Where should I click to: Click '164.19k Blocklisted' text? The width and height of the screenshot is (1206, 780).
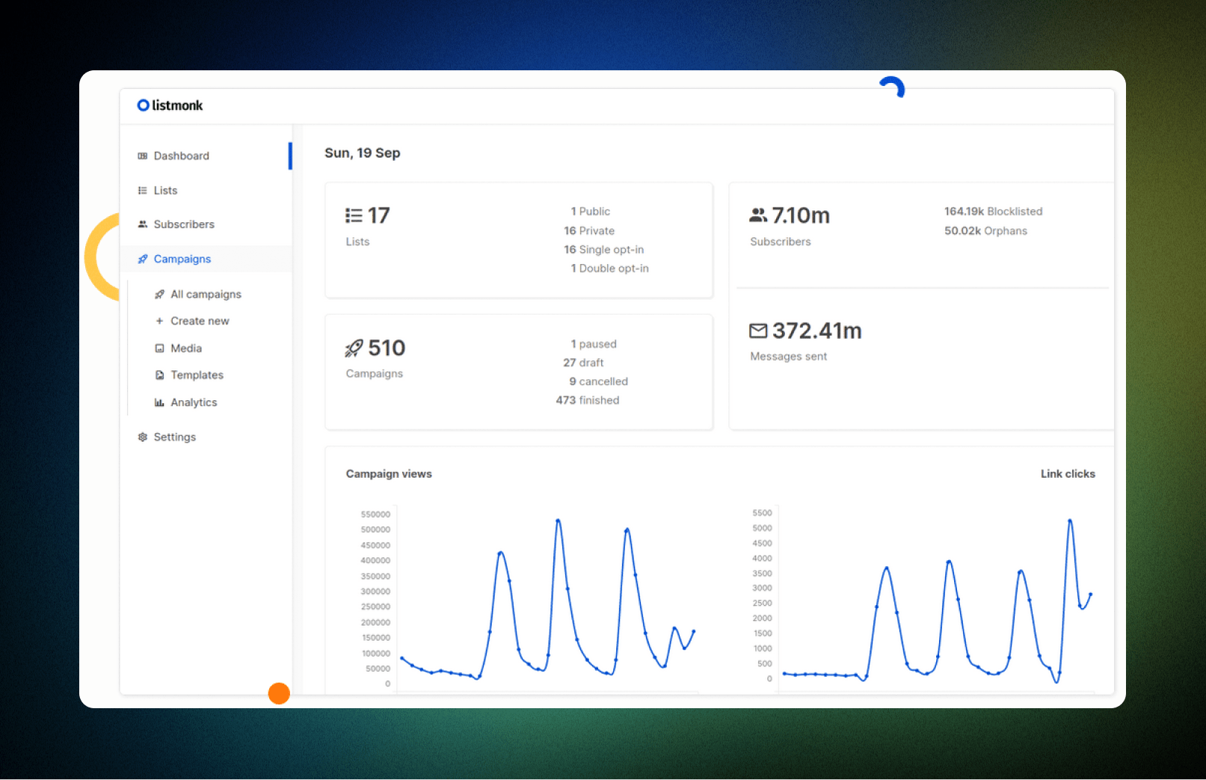(994, 212)
